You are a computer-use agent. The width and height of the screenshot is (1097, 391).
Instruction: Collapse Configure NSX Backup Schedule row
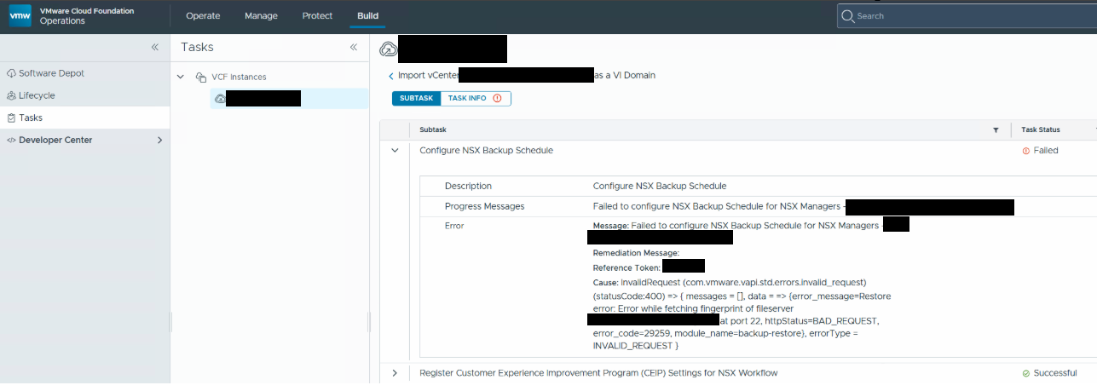(395, 150)
